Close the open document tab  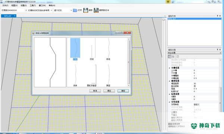(15, 16)
